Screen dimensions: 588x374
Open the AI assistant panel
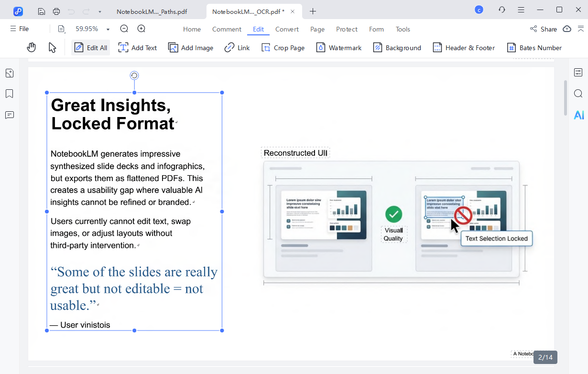click(579, 115)
